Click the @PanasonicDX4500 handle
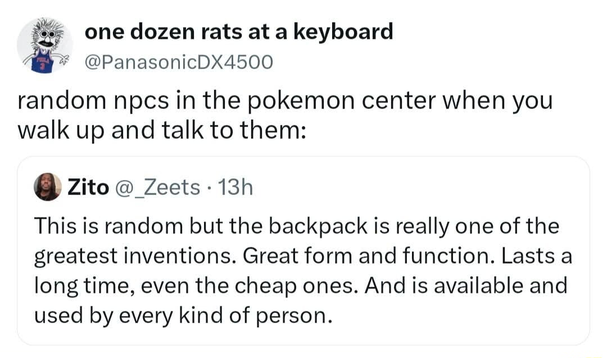The image size is (607, 358). click(x=179, y=61)
